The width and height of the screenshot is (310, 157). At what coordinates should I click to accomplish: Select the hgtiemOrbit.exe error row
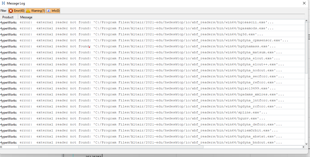pyautogui.click(x=152, y=130)
